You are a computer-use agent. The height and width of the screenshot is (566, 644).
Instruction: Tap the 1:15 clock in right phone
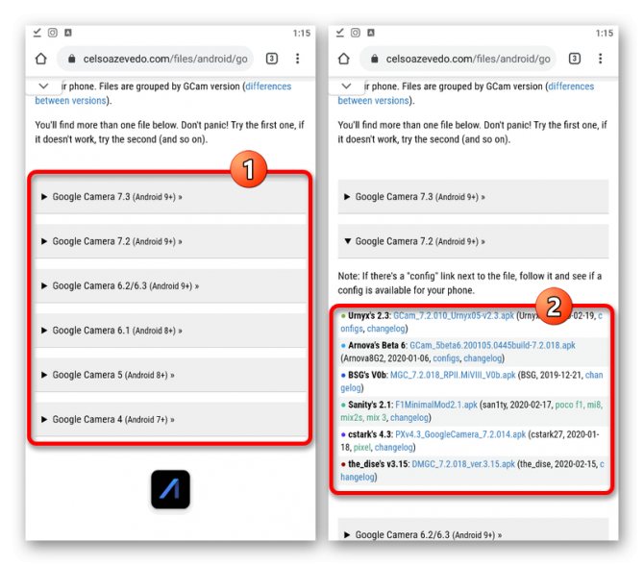pyautogui.click(x=605, y=33)
